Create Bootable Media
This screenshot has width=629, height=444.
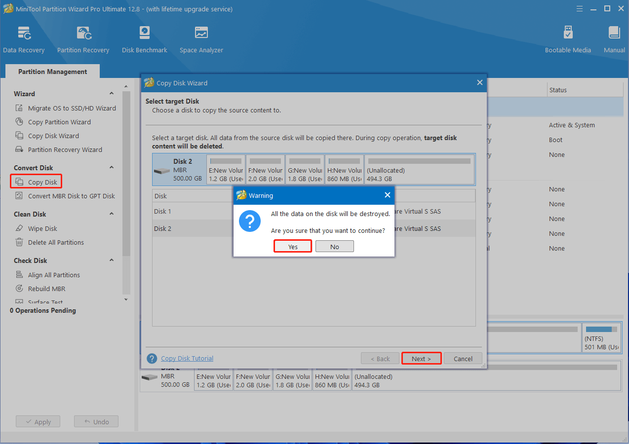[x=568, y=39]
